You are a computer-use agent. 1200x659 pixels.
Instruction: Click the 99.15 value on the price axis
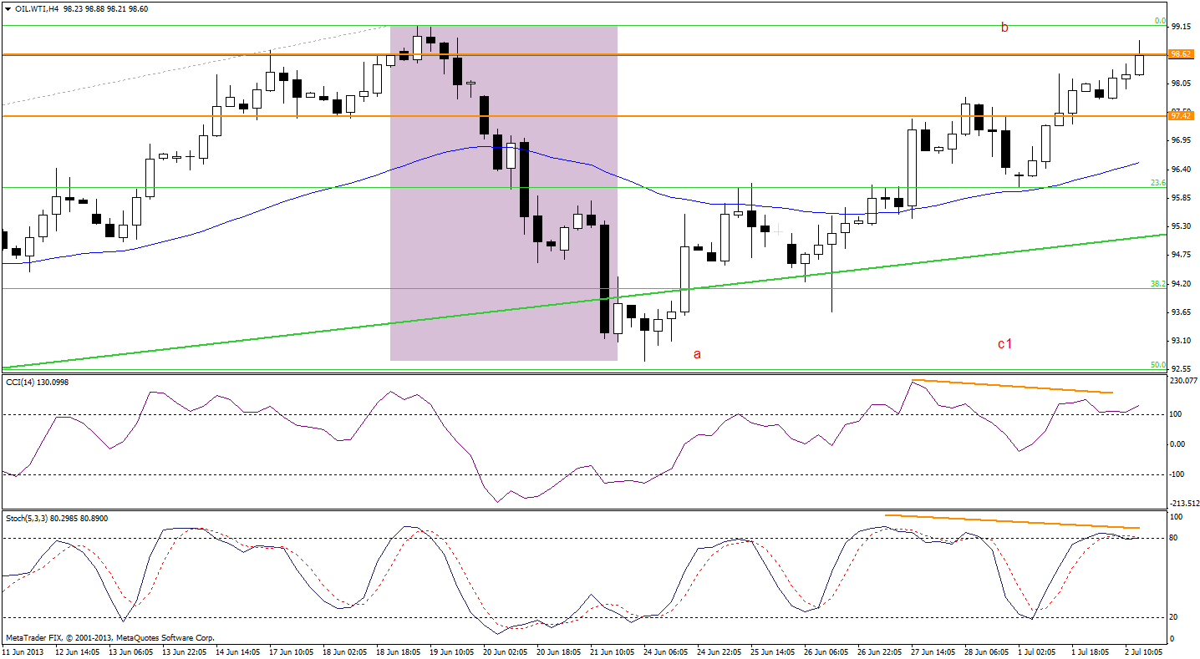click(x=1181, y=27)
